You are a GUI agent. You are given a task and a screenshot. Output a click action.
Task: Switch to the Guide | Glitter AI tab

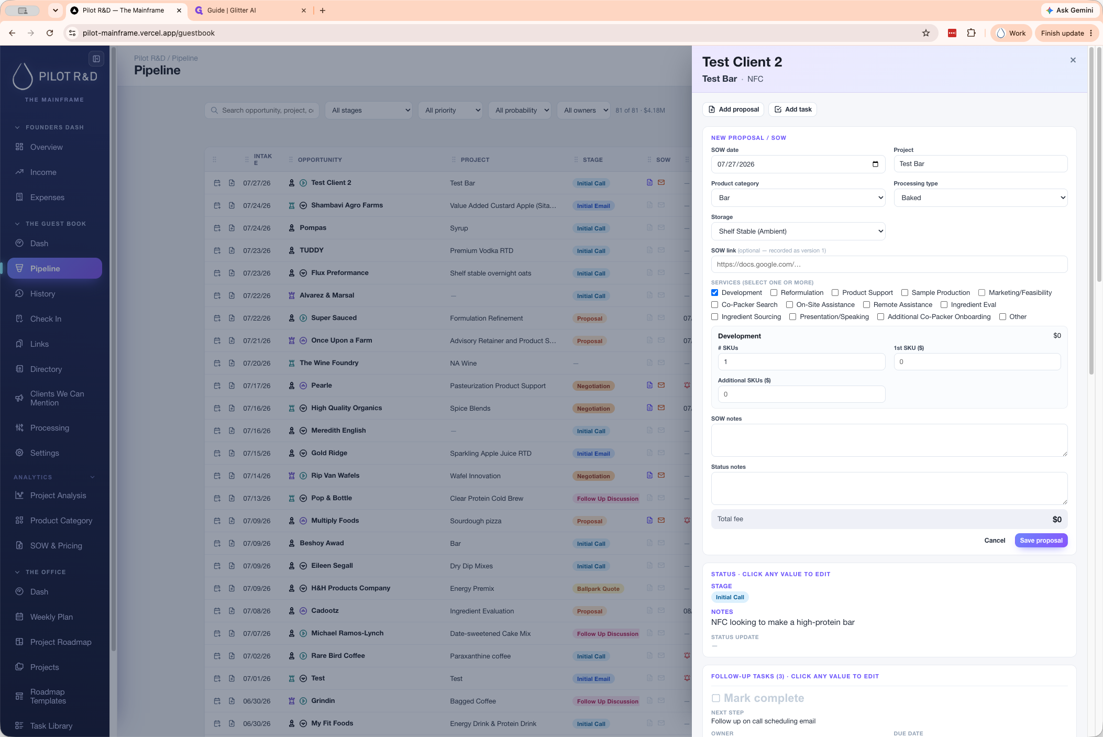[x=249, y=10]
